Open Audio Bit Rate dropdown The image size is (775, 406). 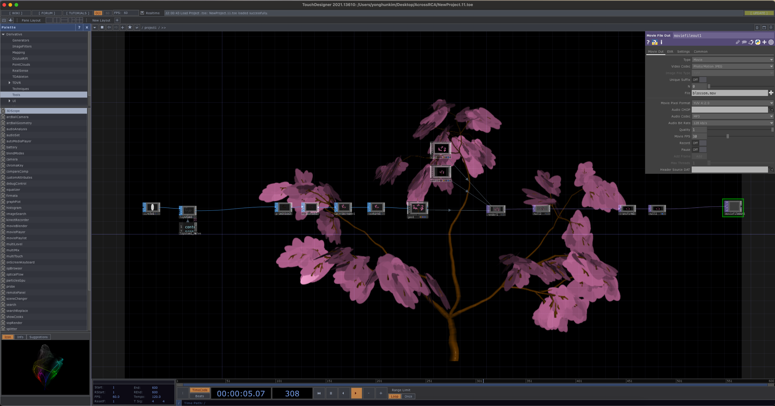click(x=733, y=123)
